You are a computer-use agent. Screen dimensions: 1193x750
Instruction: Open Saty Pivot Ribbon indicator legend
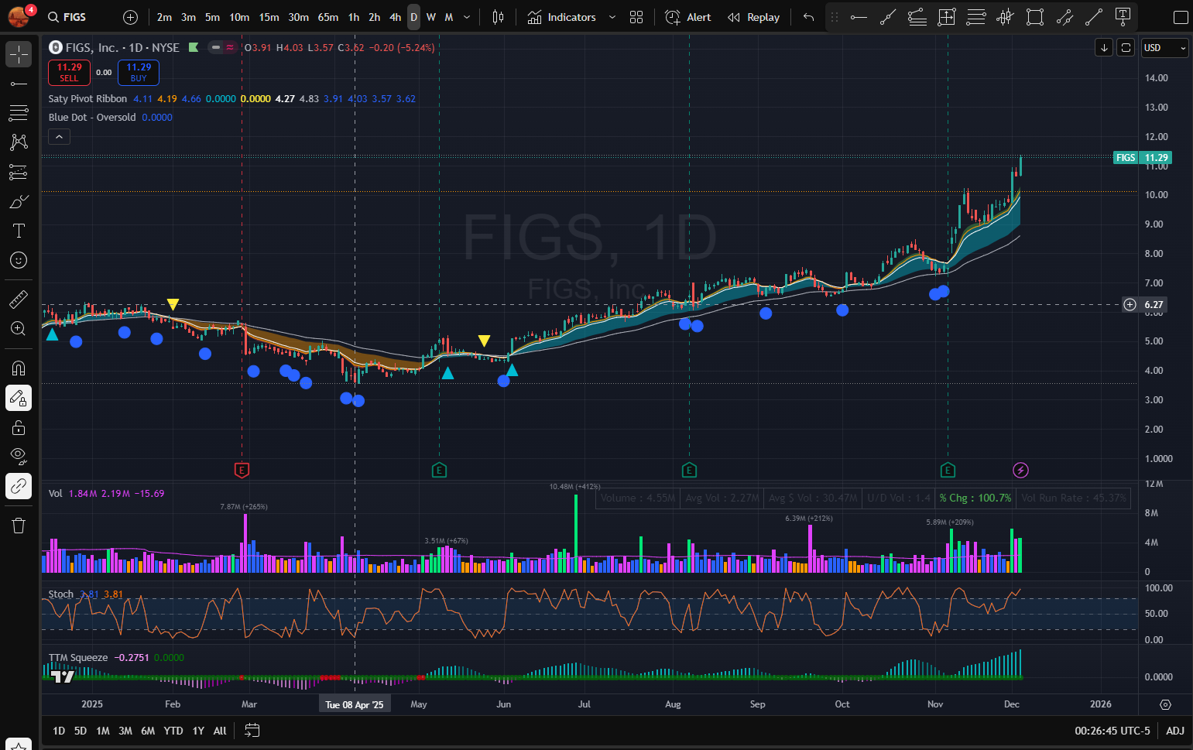click(87, 99)
